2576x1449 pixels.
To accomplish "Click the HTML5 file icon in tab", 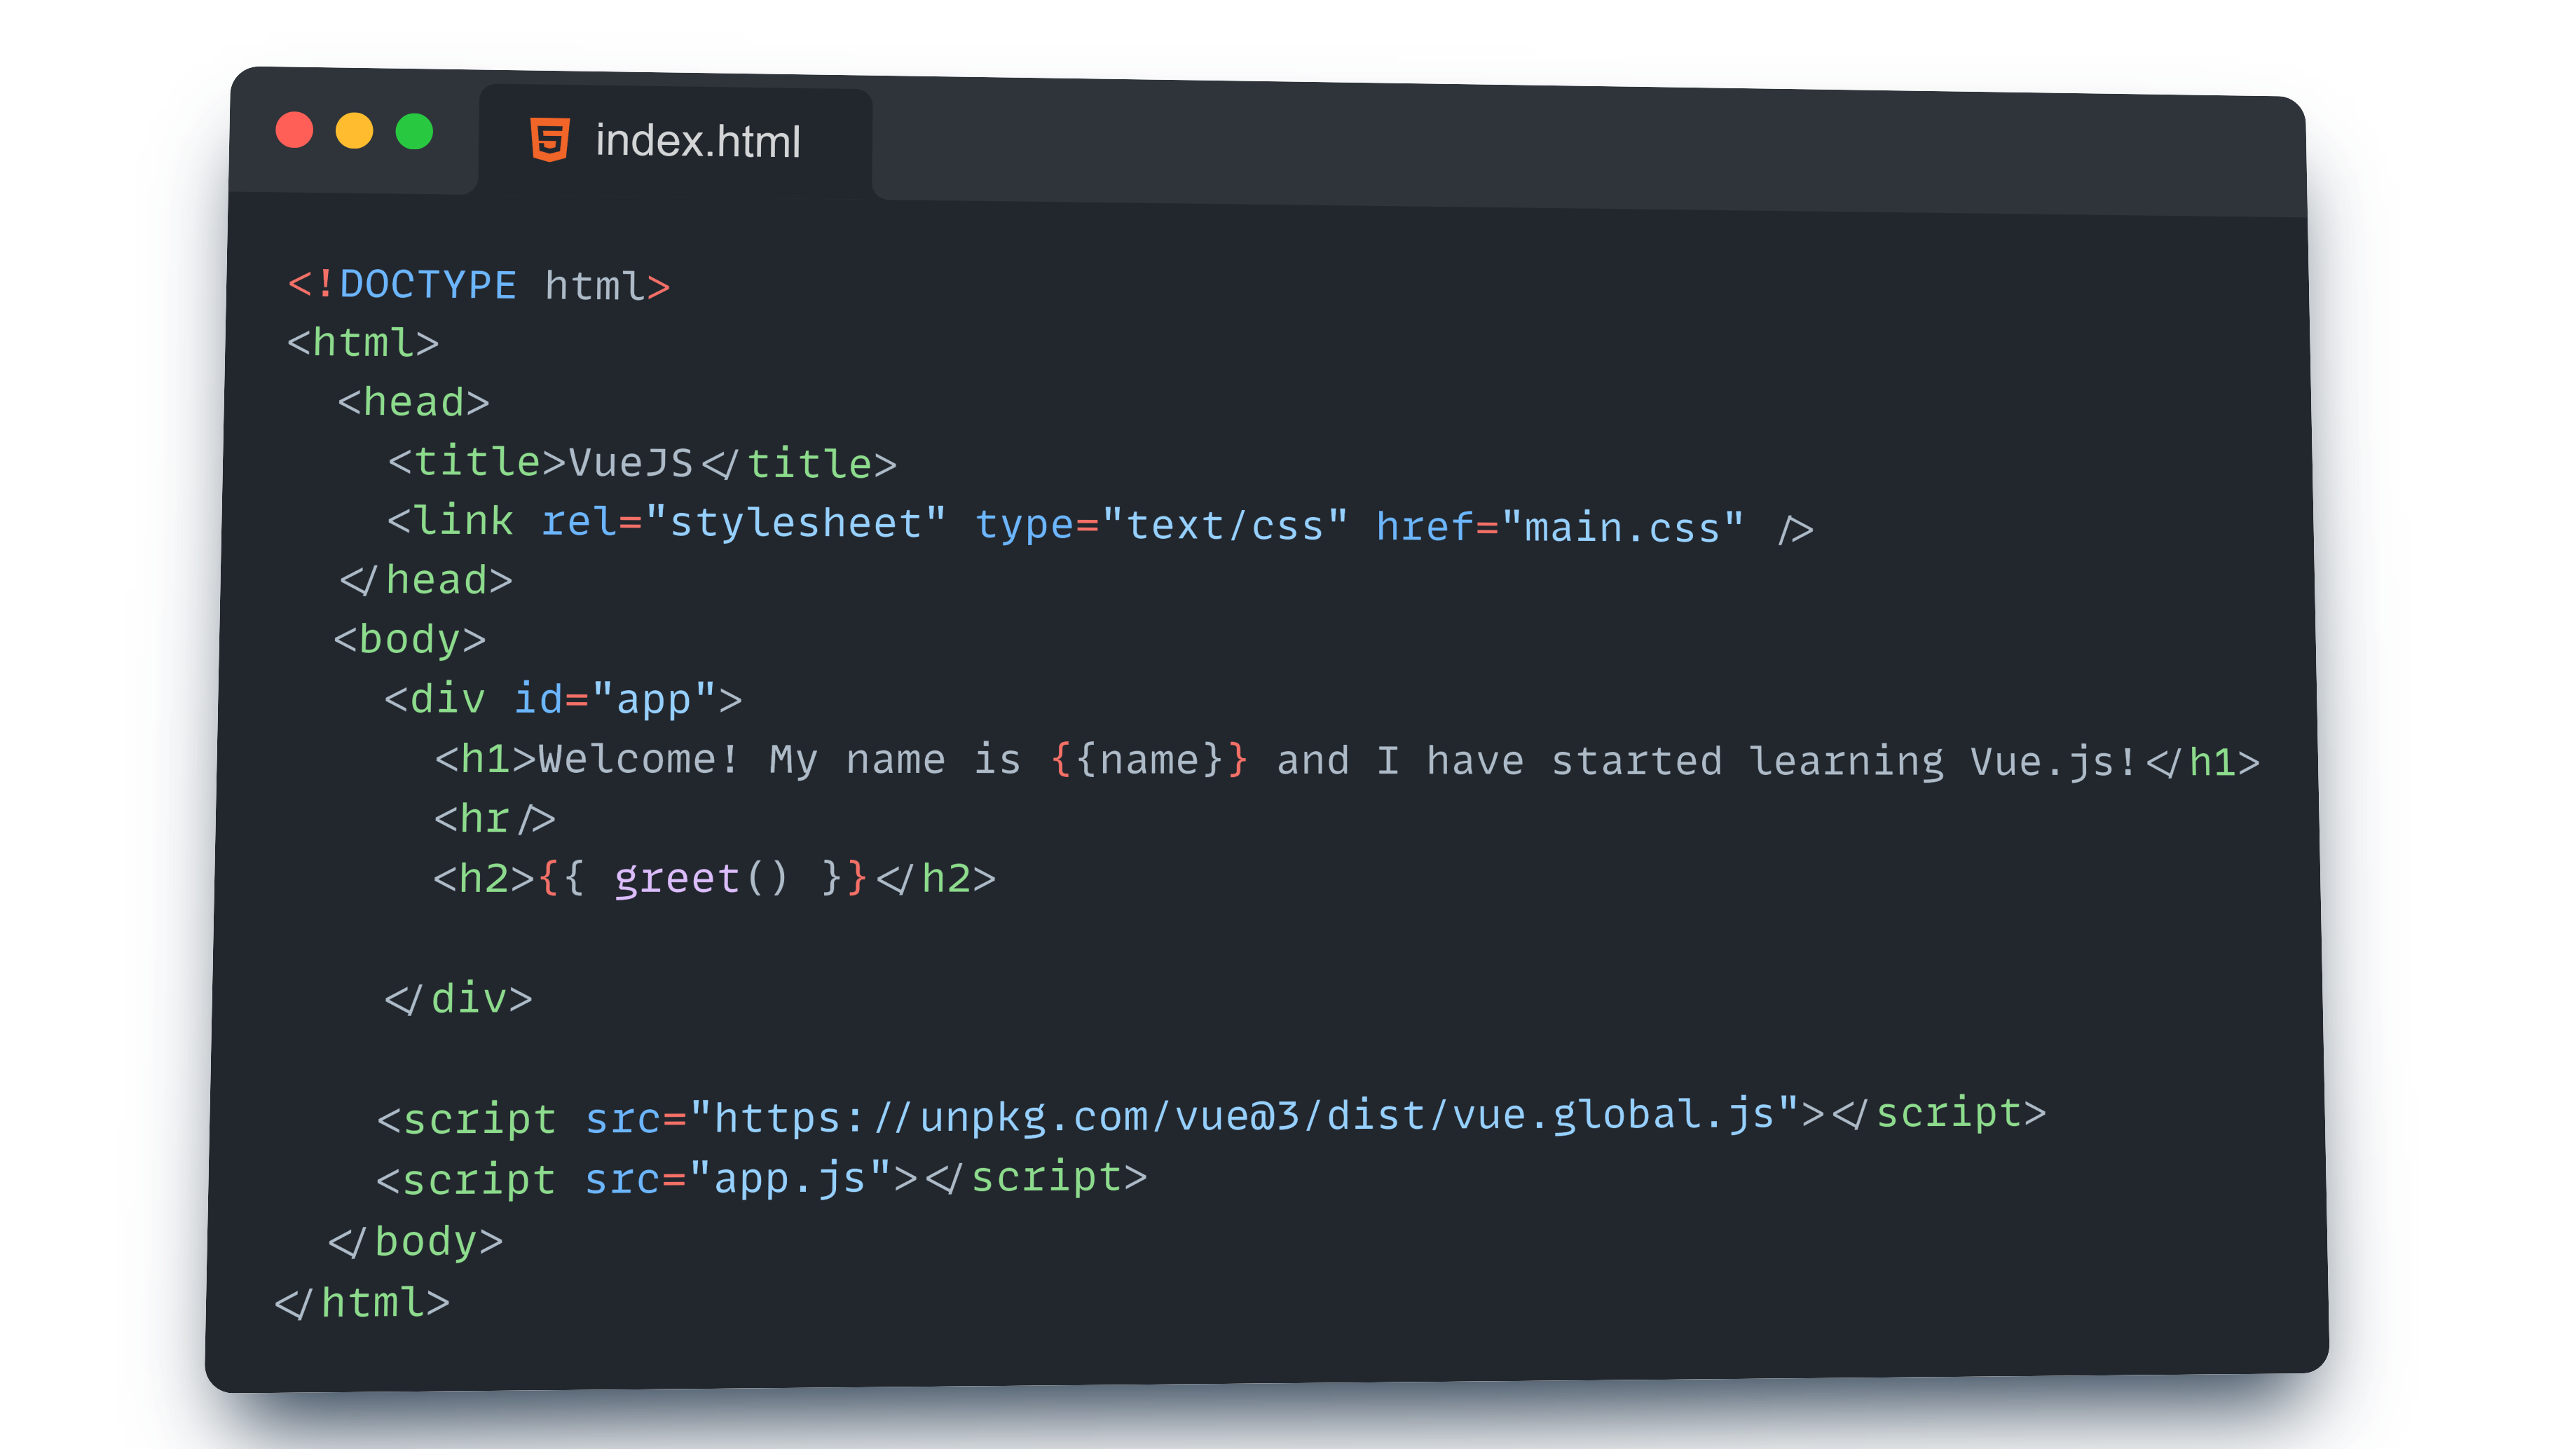I will (549, 140).
